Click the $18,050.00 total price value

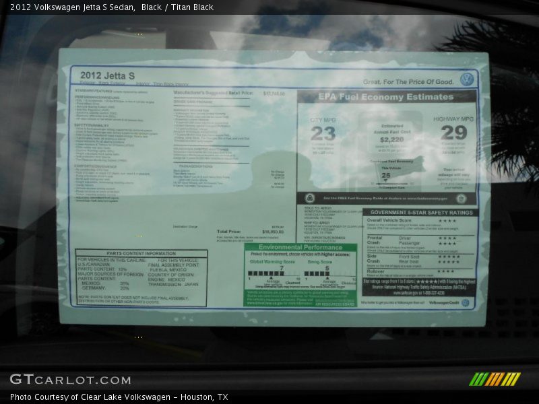pyautogui.click(x=273, y=232)
